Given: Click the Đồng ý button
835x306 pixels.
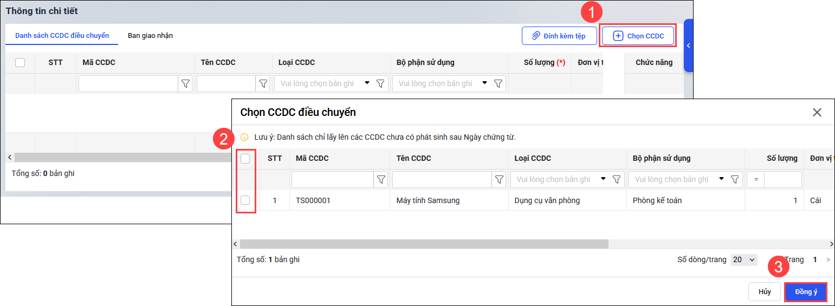Looking at the screenshot, I should 806,292.
